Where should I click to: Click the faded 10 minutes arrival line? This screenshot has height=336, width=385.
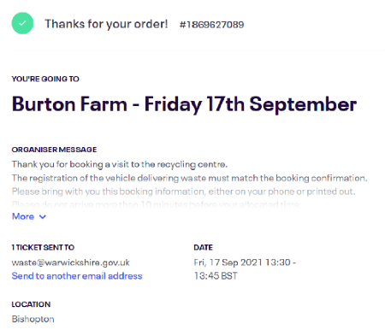[156, 204]
